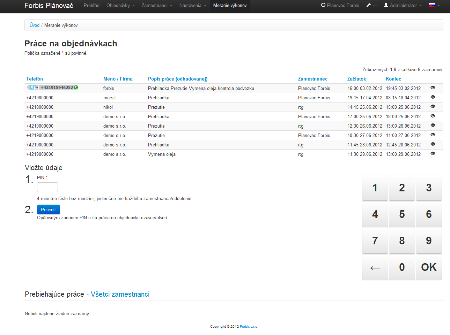The width and height of the screenshot is (450, 335).
Task: Focus the PIN input field
Action: click(47, 187)
